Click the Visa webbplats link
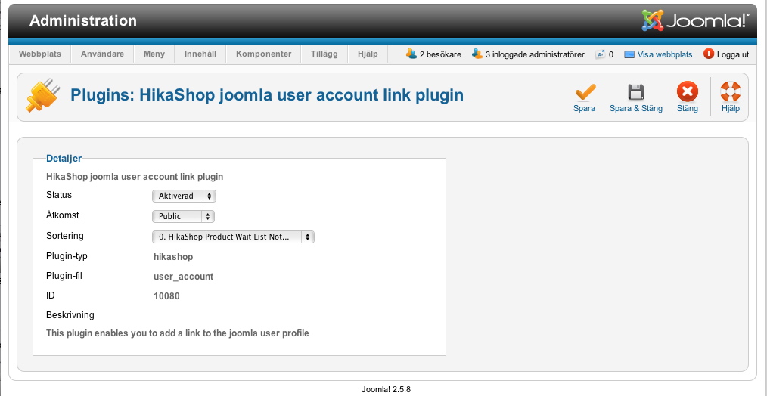Screen dimensions: 767x396 pos(665,54)
